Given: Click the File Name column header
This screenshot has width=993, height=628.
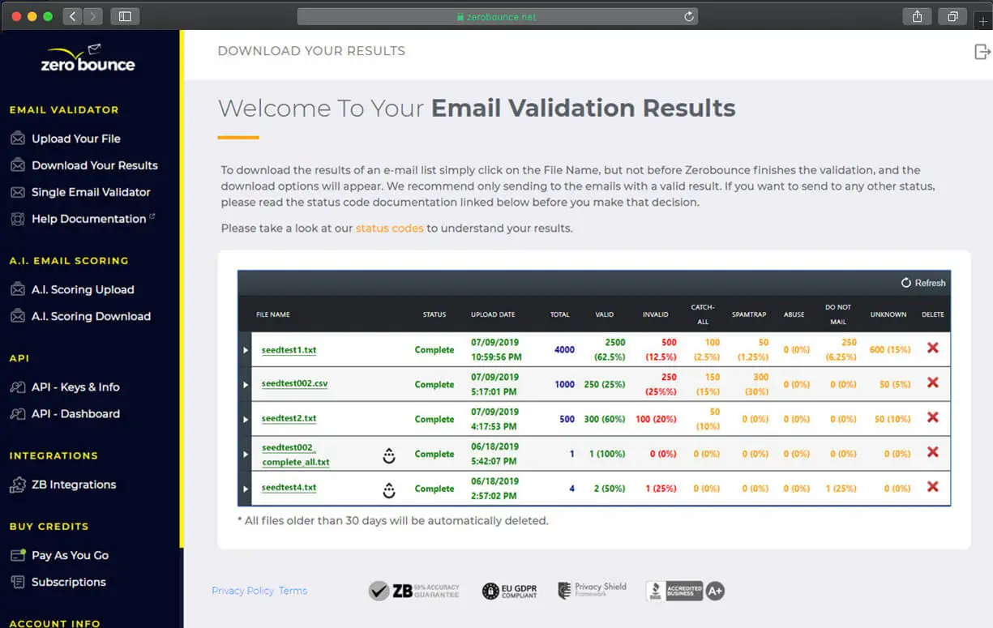Looking at the screenshot, I should click(273, 314).
